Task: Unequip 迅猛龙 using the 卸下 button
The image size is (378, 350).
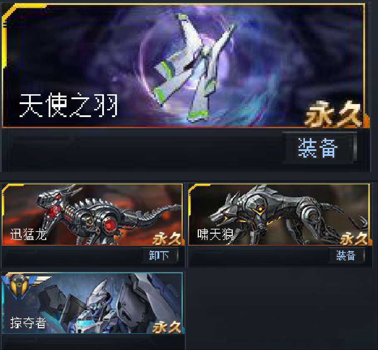Action: point(160,255)
